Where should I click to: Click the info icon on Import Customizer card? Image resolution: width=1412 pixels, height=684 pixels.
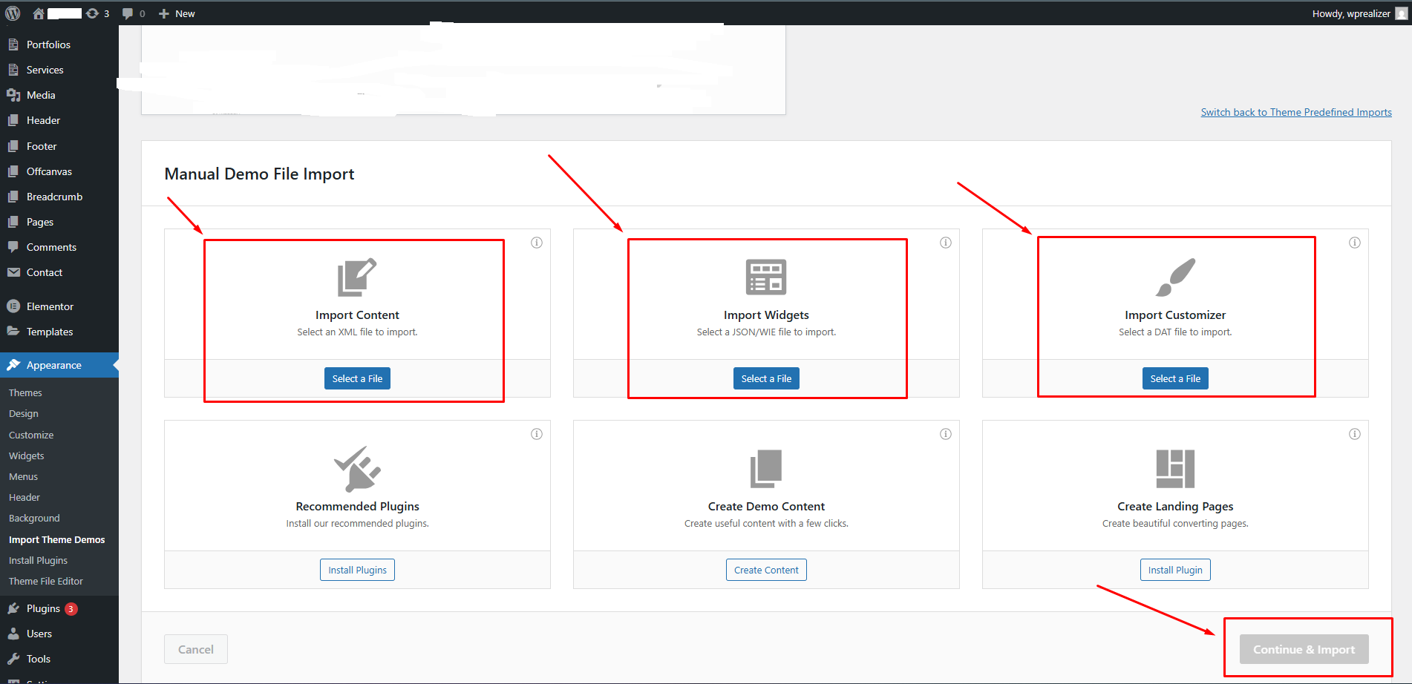(1355, 243)
